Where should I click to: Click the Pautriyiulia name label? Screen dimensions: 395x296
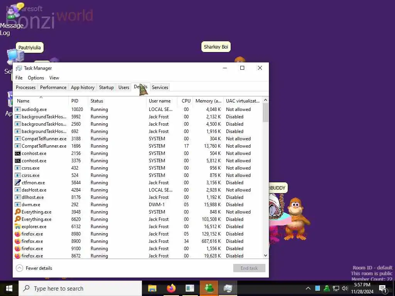click(29, 47)
